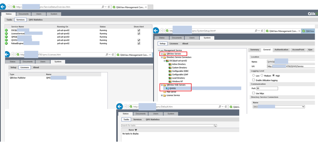318x143 pixels.
Task: Click green running icon of QMS service
Action: [6, 37]
